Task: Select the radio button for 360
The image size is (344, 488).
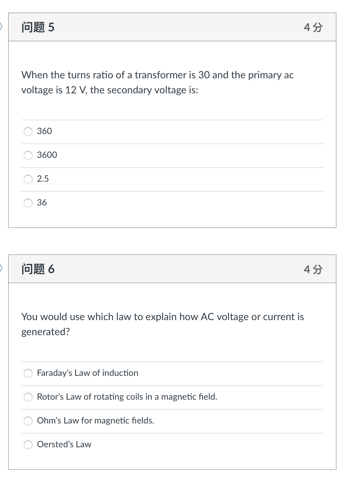Action: pos(28,132)
